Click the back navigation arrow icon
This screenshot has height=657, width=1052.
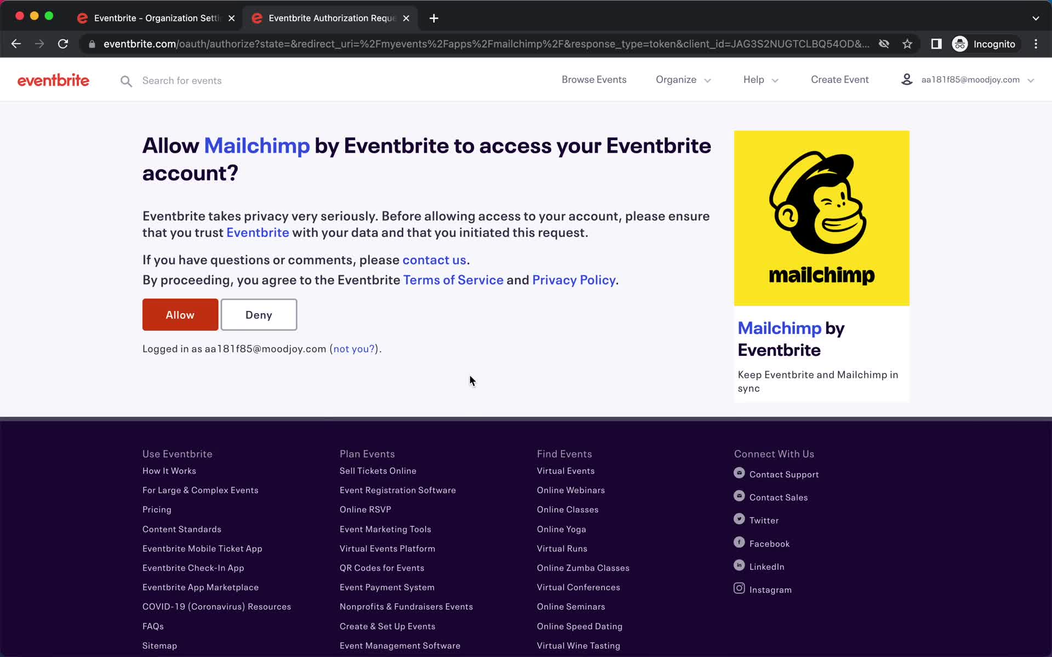15,44
